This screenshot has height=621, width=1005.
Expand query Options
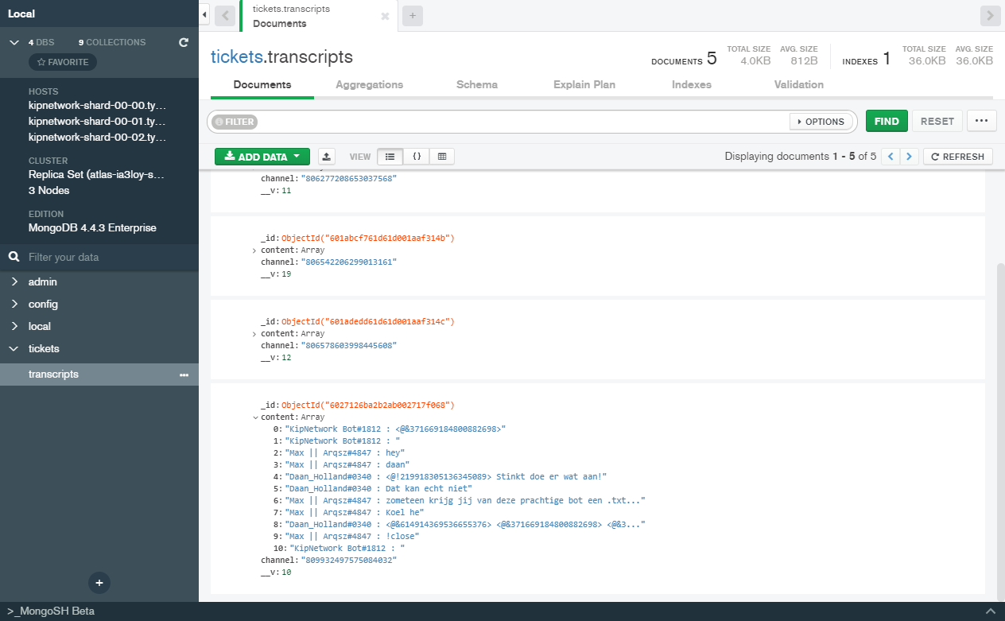click(819, 122)
